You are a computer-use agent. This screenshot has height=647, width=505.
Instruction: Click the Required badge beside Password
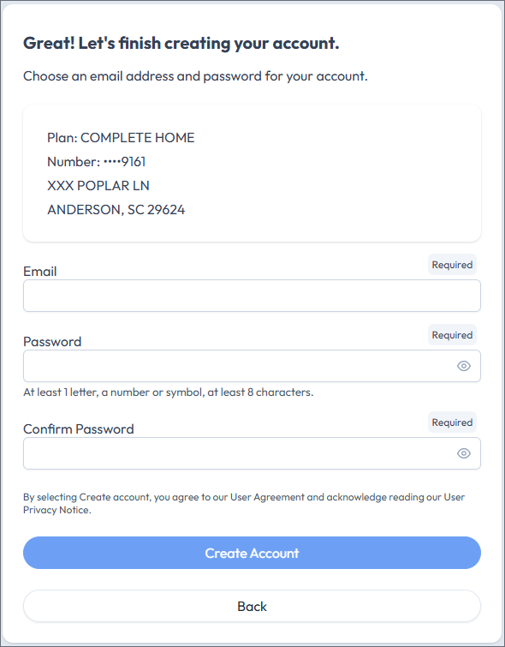tap(452, 335)
